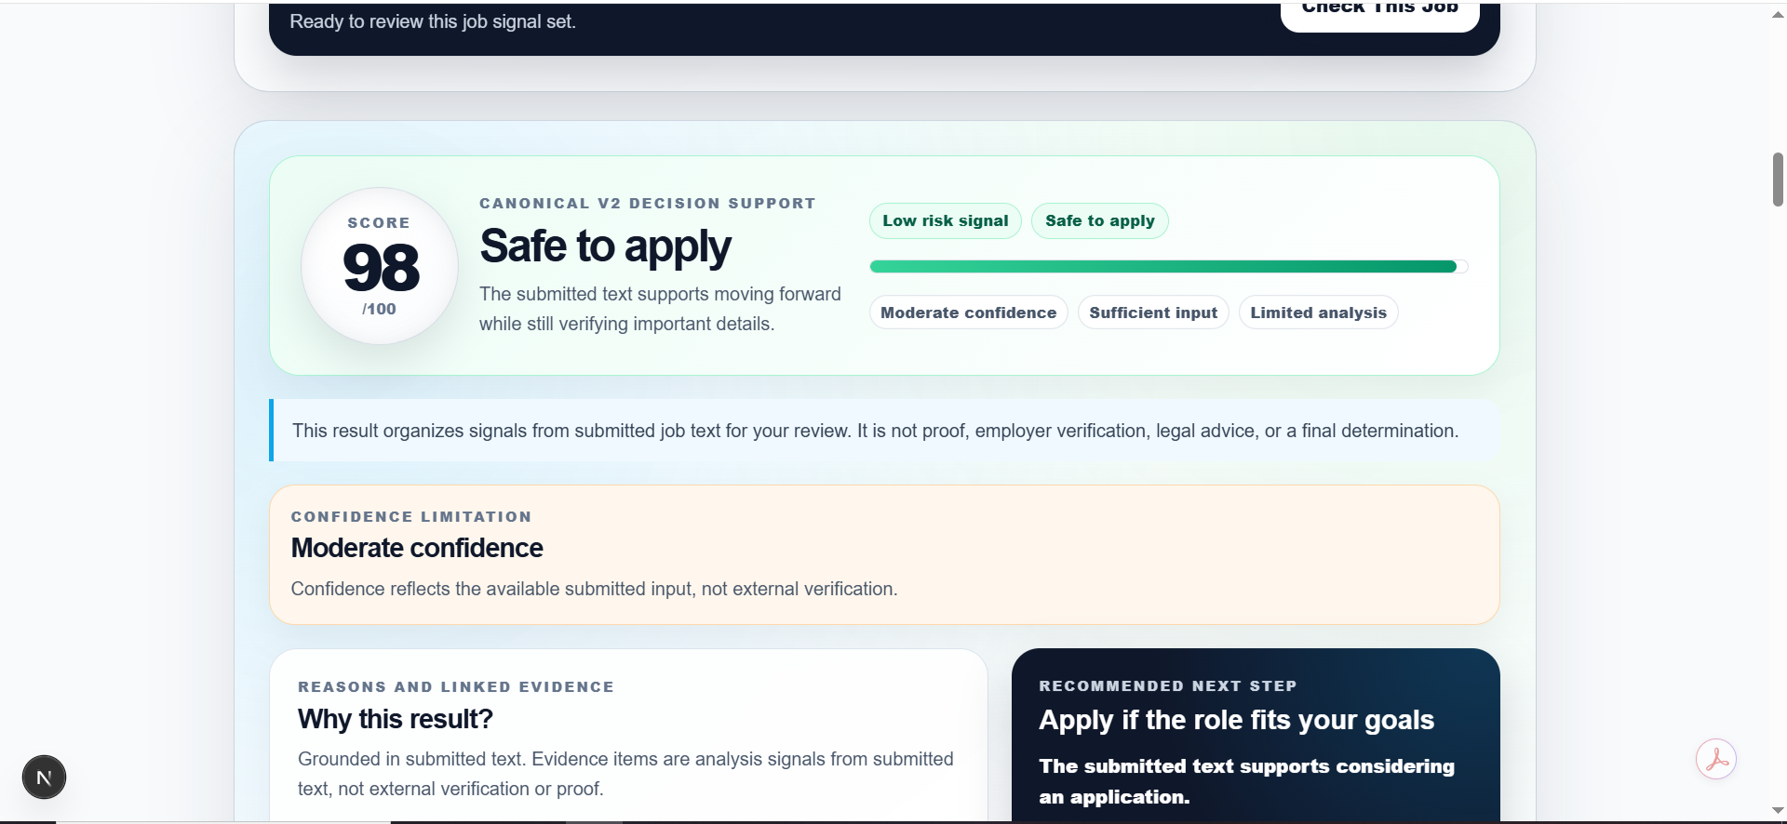The image size is (1787, 824).
Task: Open the Next.js dev tools badge
Action: click(x=44, y=777)
